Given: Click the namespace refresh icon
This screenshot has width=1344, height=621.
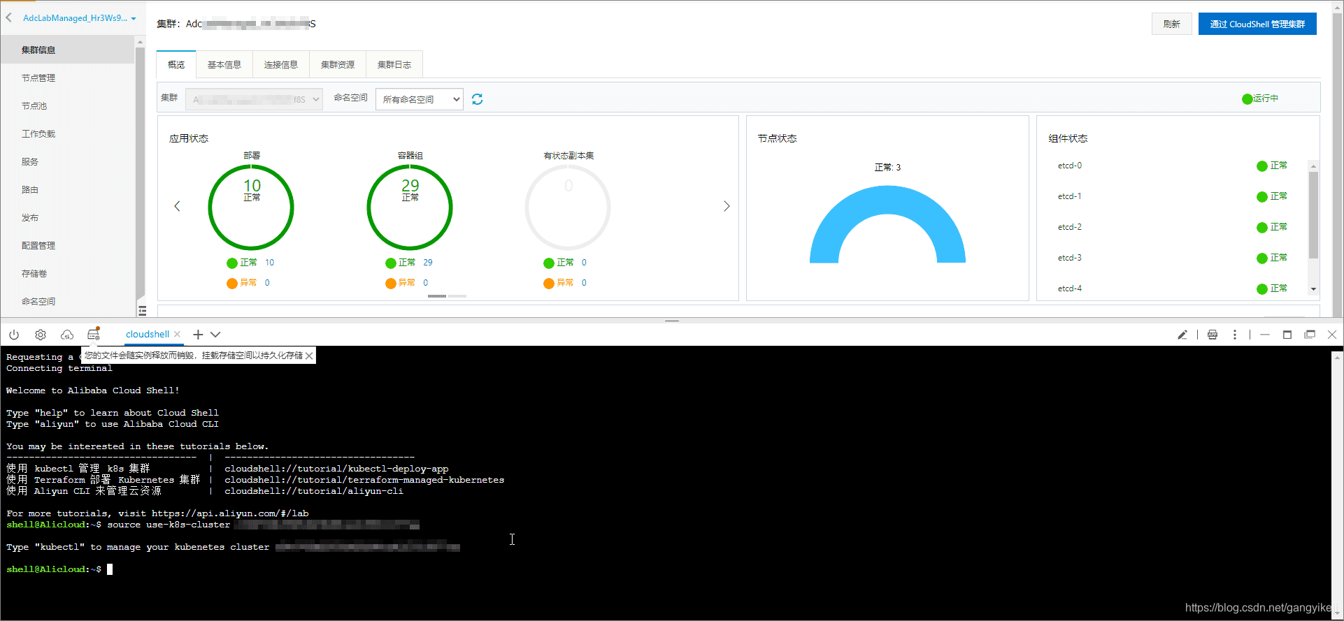Looking at the screenshot, I should [477, 99].
